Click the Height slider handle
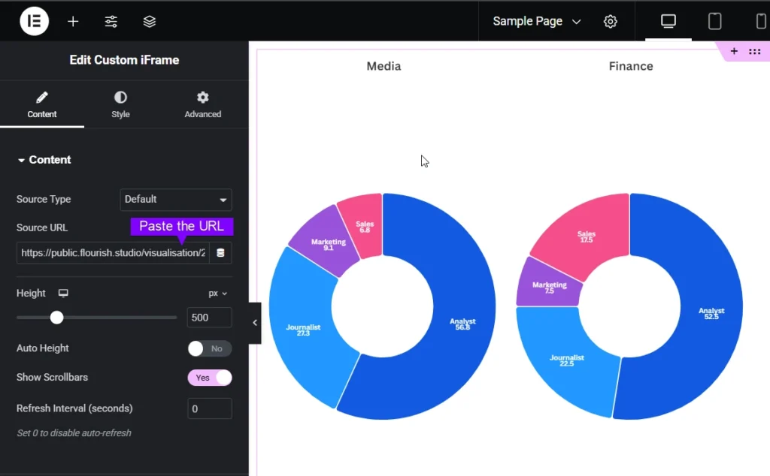This screenshot has height=476, width=770. pyautogui.click(x=57, y=318)
